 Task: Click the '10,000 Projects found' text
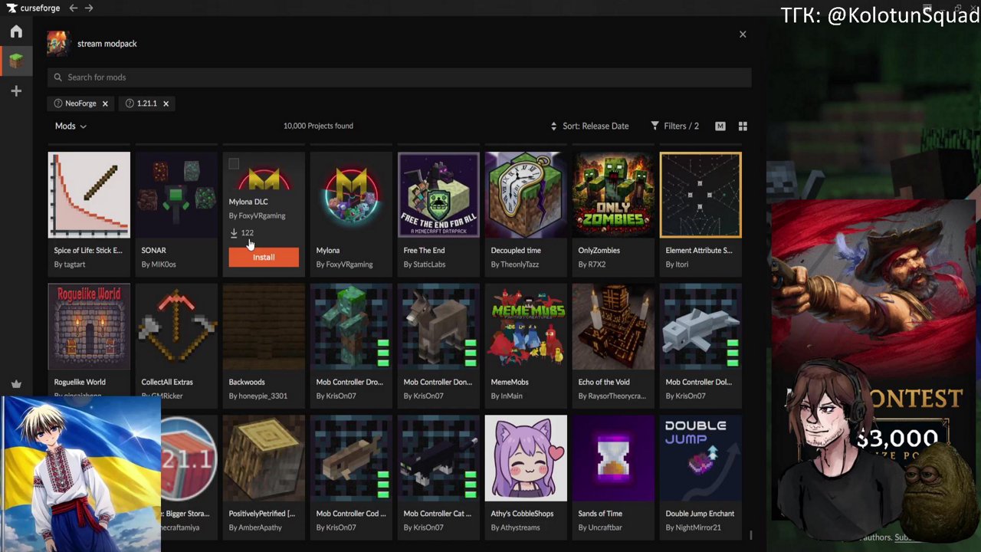318,126
